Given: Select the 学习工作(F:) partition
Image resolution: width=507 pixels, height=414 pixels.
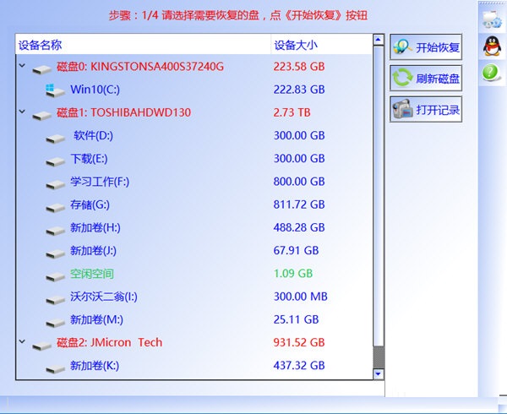Looking at the screenshot, I should point(100,182).
